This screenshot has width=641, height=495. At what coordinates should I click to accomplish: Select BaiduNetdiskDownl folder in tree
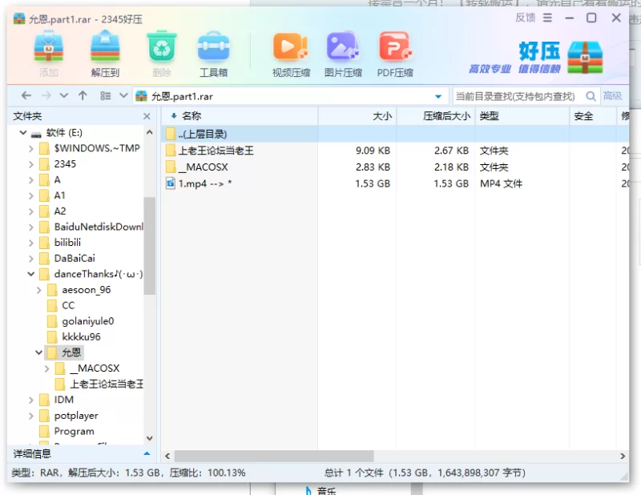tap(99, 227)
